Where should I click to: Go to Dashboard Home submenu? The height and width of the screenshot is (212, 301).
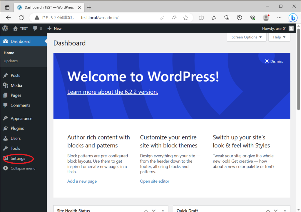tap(9, 53)
